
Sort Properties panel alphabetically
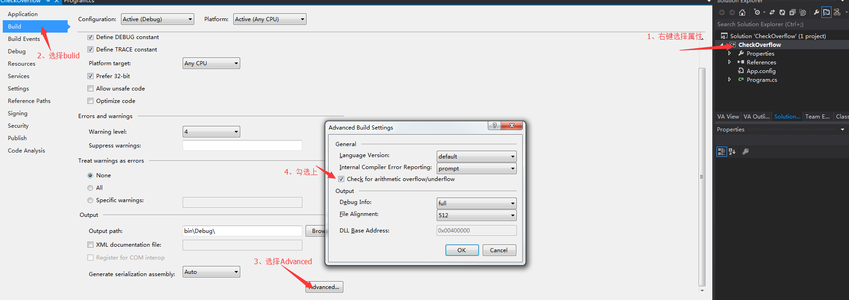coord(732,152)
